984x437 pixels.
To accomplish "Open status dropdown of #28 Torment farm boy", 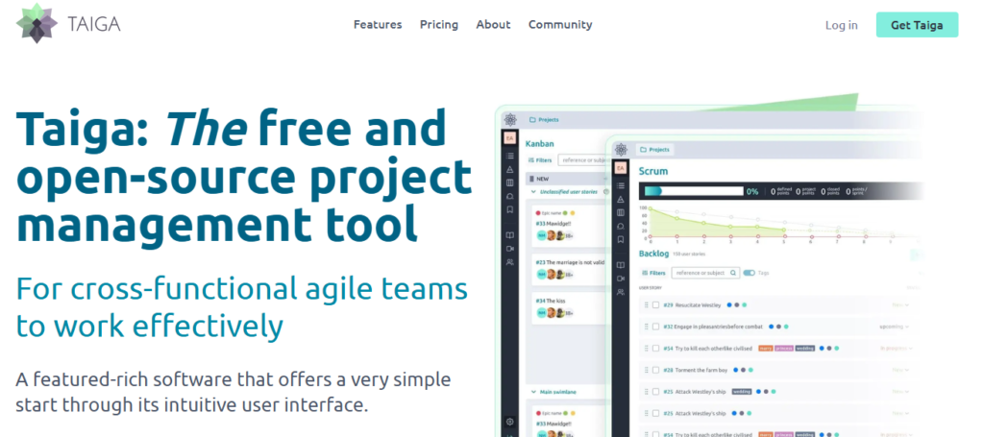I will click(x=899, y=370).
